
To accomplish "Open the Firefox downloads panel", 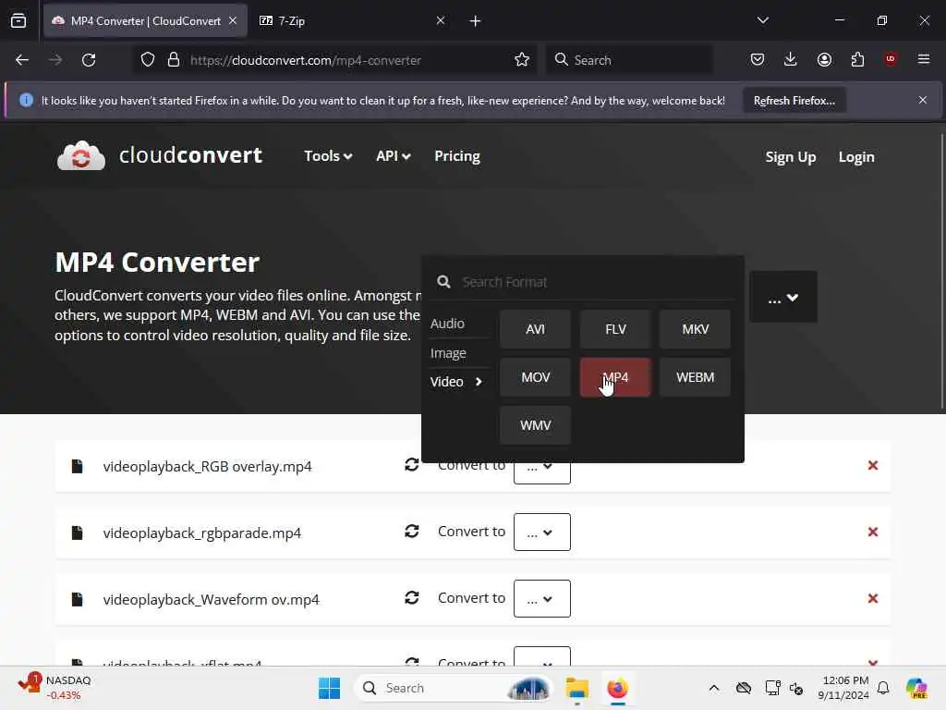I will (x=791, y=59).
